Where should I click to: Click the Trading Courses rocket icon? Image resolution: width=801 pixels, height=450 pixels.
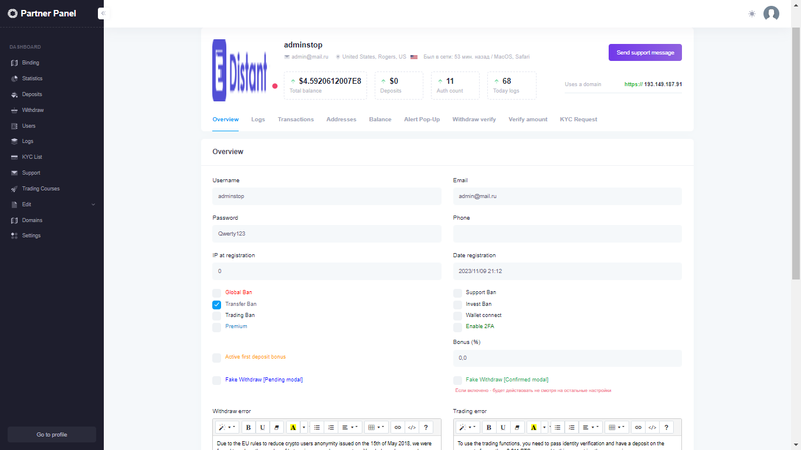click(x=15, y=189)
